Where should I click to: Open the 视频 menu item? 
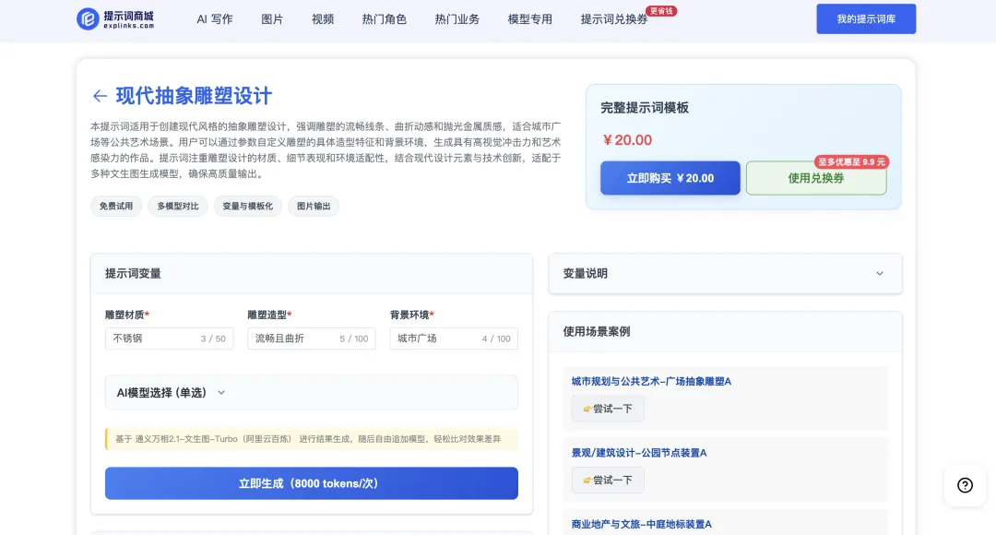tap(323, 19)
